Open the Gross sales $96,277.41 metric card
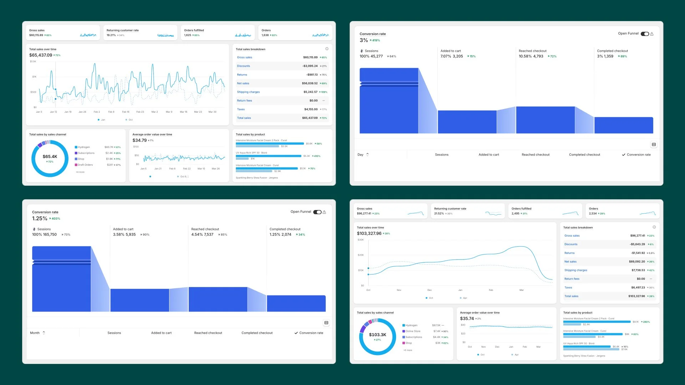 tap(391, 211)
